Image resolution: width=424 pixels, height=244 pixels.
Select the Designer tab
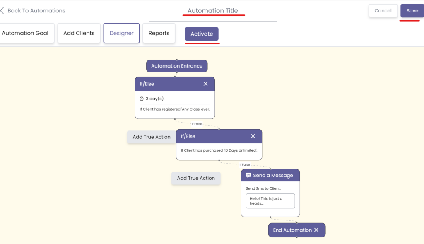point(121,33)
